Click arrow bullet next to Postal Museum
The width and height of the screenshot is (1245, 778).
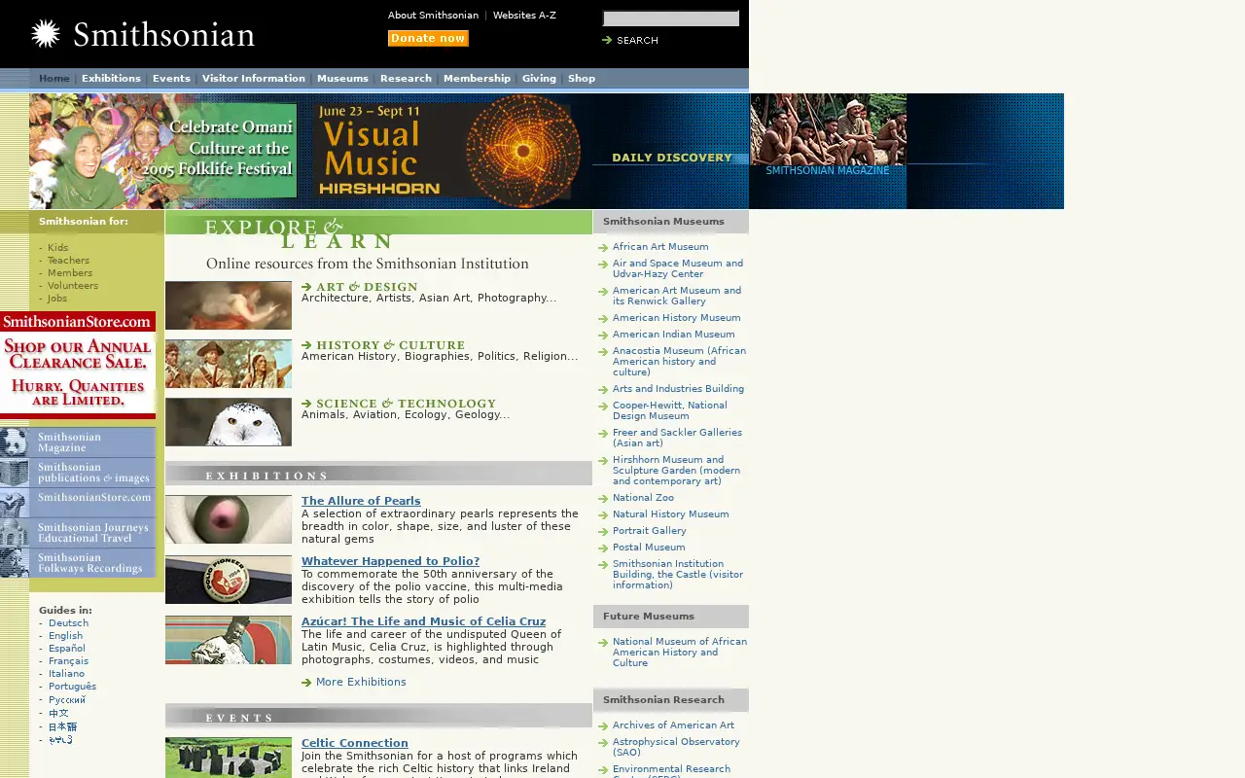click(x=603, y=548)
